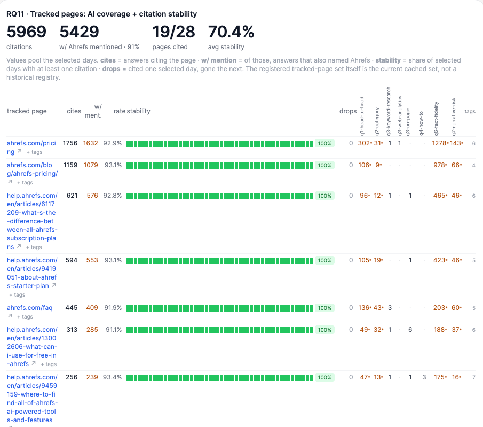Screen dimensions: 483x427
Task: Open external link icon for ahrefs.com/pricing
Action: [x=19, y=151]
